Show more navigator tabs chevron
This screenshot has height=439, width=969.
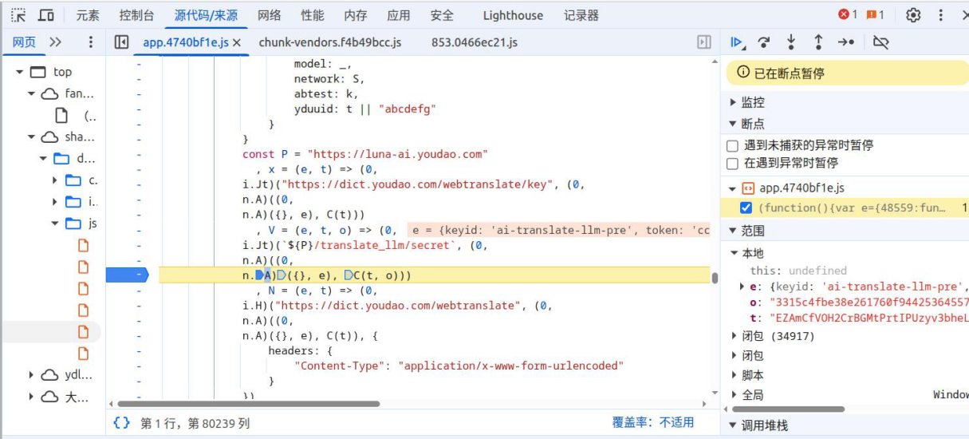click(55, 42)
